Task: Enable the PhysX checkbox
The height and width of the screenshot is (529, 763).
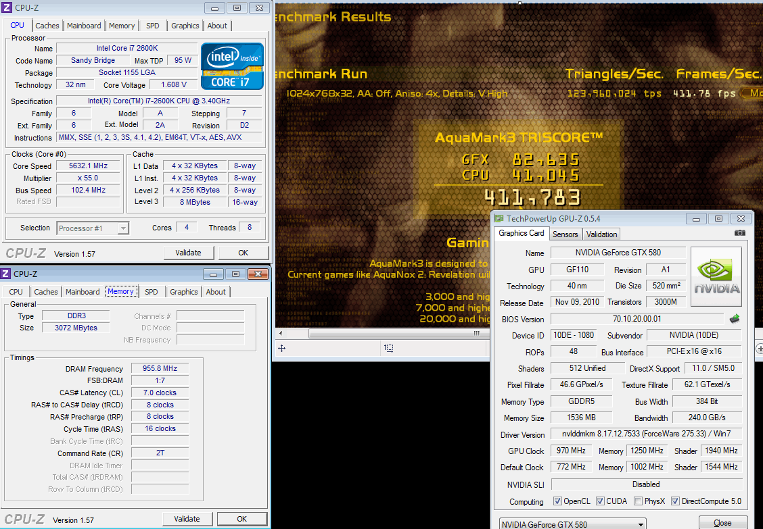Action: (x=639, y=501)
